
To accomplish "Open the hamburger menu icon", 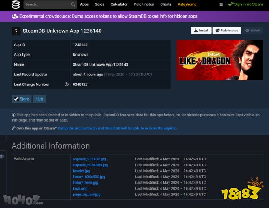I will coord(221,4).
